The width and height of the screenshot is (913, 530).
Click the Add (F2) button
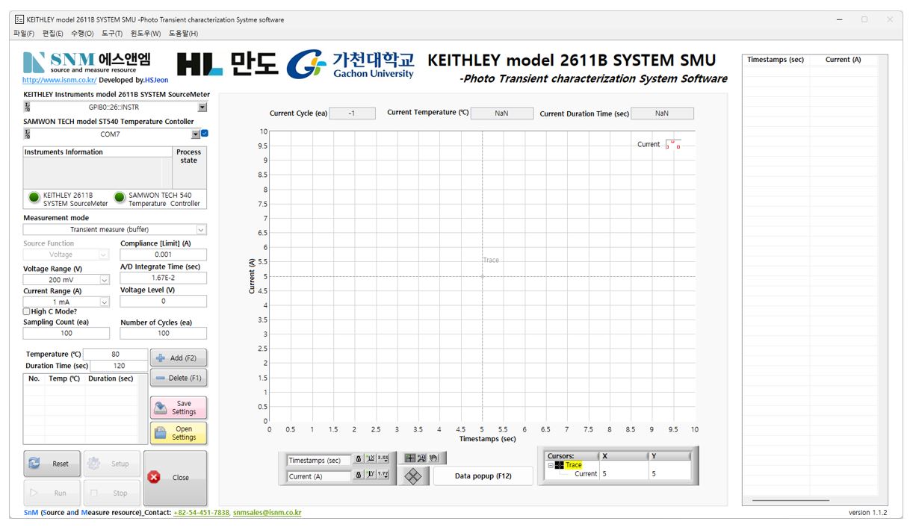click(x=178, y=358)
